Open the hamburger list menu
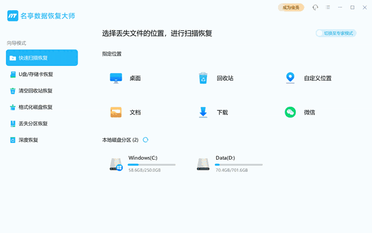372x233 pixels. click(x=328, y=7)
